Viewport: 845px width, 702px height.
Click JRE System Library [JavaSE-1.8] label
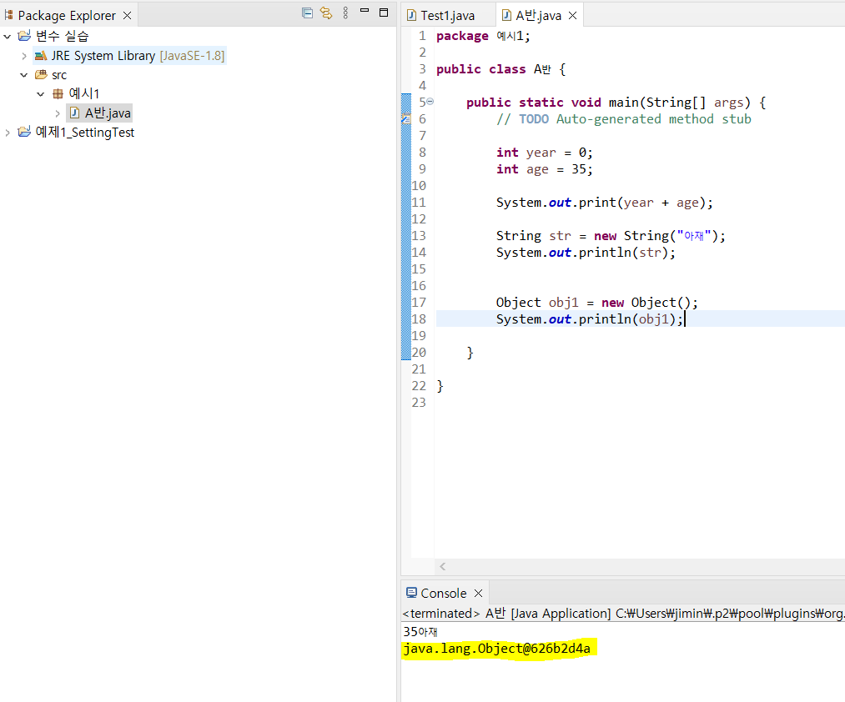(x=138, y=56)
